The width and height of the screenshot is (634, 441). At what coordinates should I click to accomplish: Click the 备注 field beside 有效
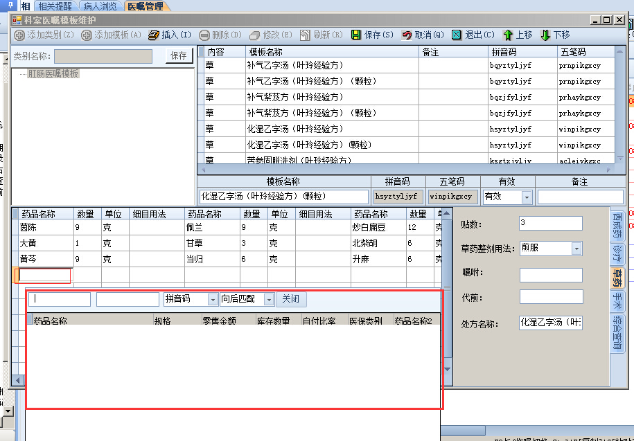coord(580,197)
